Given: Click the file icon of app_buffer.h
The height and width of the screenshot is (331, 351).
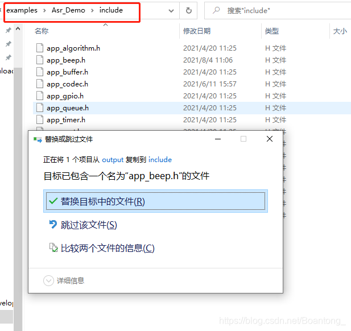Looking at the screenshot, I should (x=40, y=72).
